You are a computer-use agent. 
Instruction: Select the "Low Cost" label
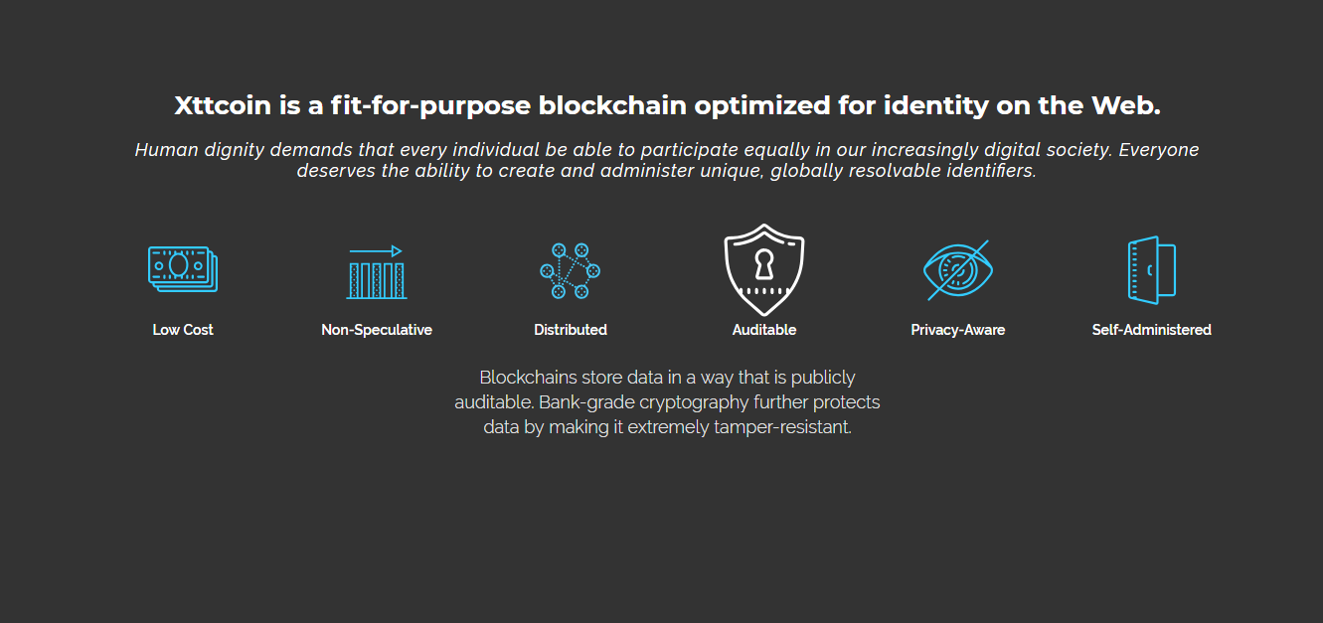183,330
